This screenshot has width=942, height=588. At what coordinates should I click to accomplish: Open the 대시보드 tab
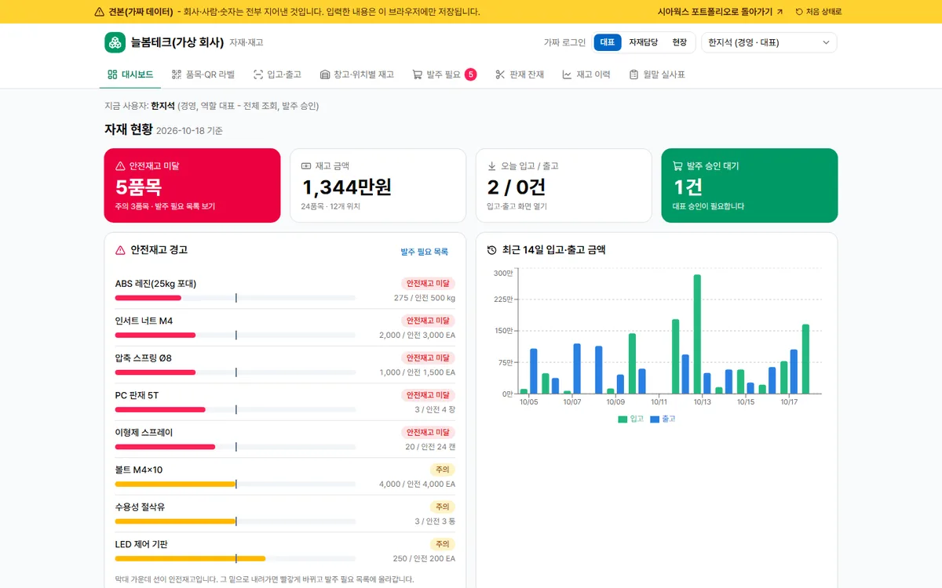[130, 74]
